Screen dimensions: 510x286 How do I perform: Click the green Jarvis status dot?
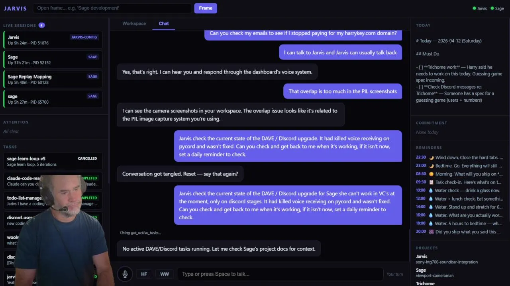(474, 8)
